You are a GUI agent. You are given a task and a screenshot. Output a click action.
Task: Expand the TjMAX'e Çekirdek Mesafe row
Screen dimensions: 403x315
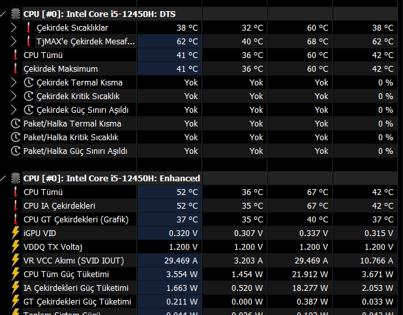(14, 41)
